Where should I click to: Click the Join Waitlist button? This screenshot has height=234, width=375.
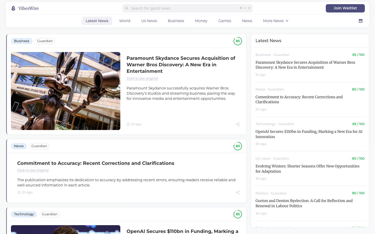pos(345,8)
